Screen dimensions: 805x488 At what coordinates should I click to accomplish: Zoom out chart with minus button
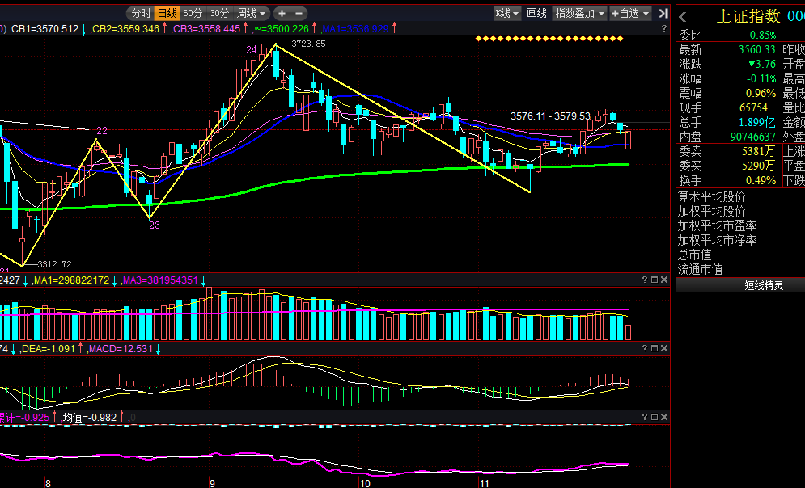click(299, 13)
